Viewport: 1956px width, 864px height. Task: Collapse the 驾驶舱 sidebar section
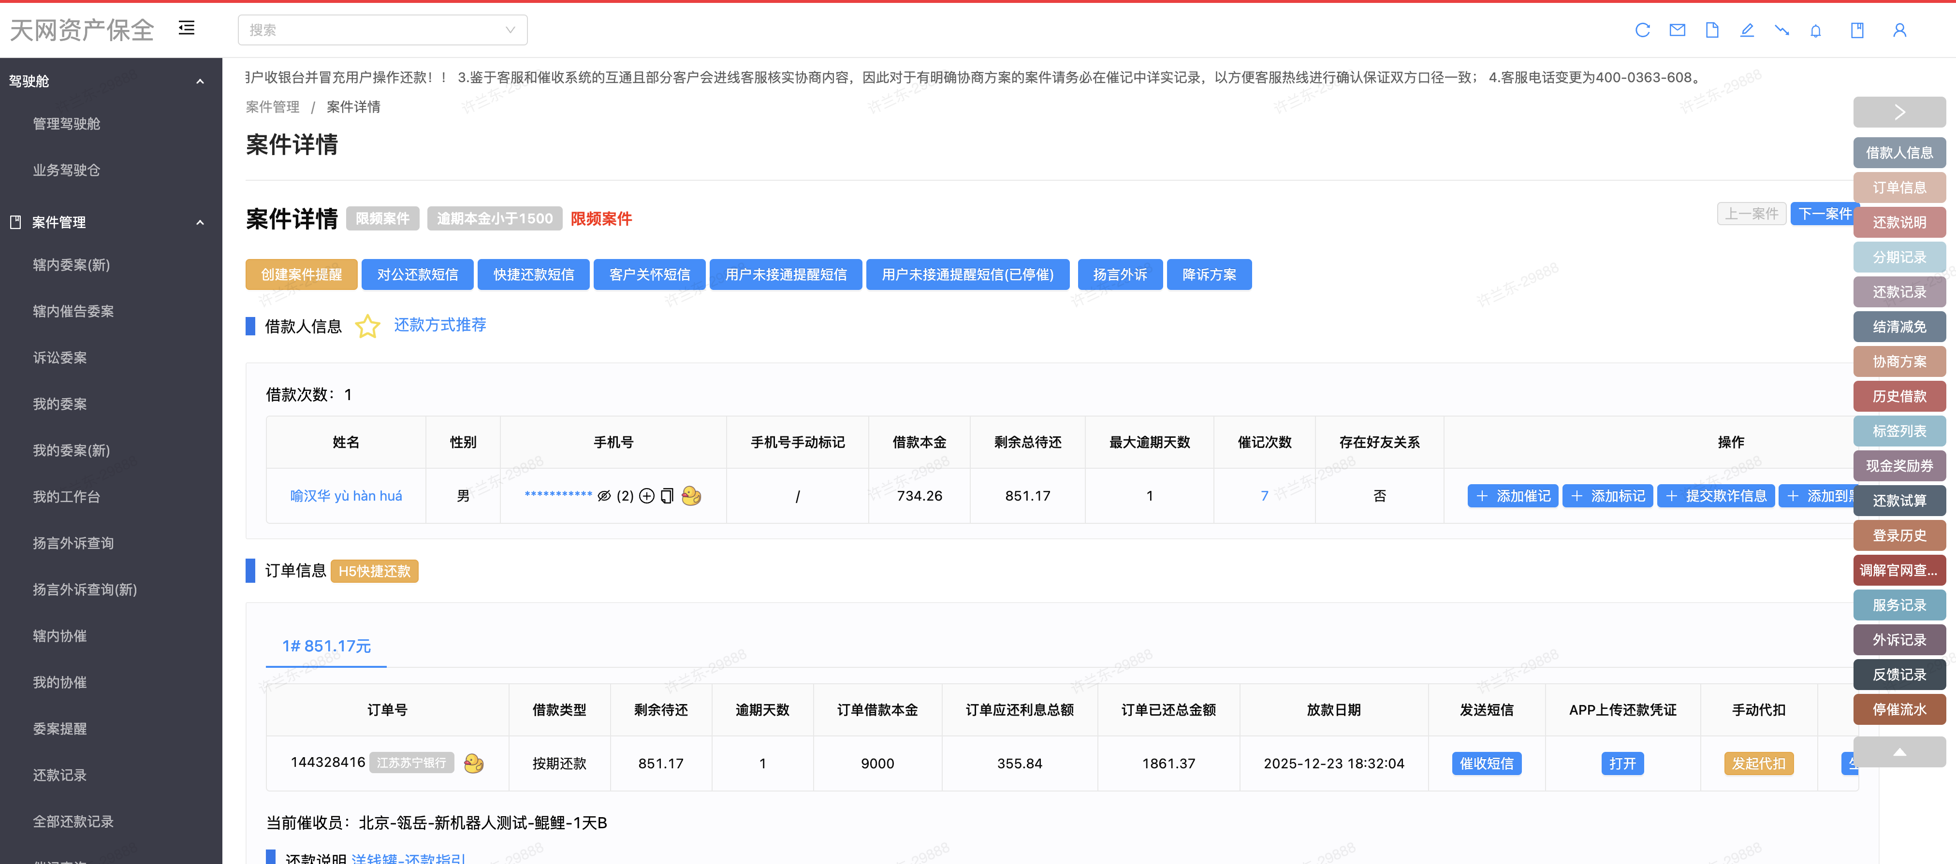coord(200,81)
